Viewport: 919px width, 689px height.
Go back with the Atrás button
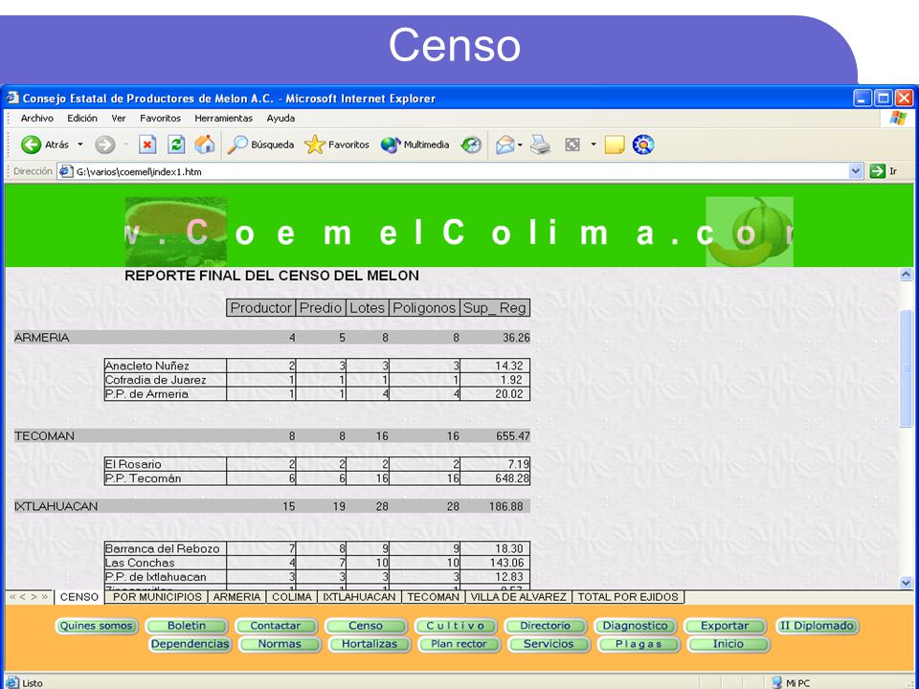45,144
